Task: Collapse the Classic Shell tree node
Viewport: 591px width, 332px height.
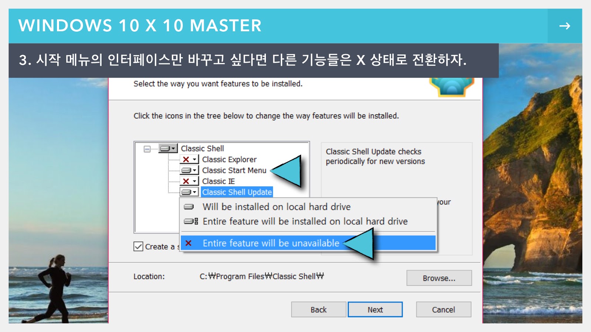Action: click(x=147, y=149)
